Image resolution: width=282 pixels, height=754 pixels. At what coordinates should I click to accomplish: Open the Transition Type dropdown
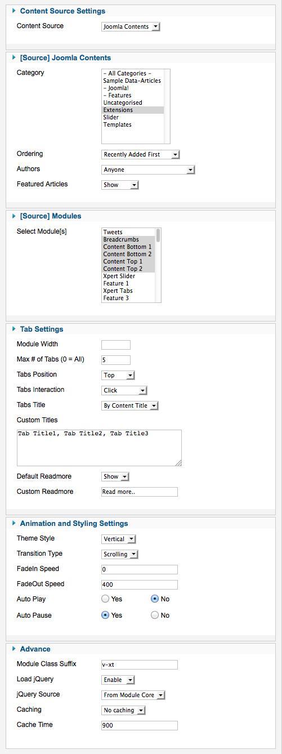120,554
